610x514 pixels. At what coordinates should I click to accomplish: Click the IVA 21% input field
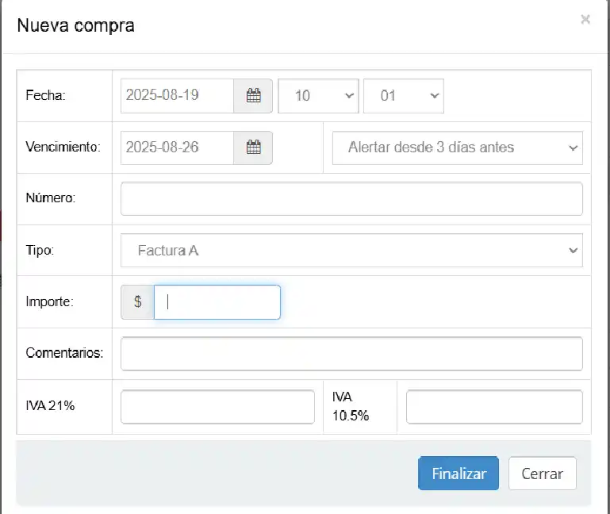click(x=217, y=407)
